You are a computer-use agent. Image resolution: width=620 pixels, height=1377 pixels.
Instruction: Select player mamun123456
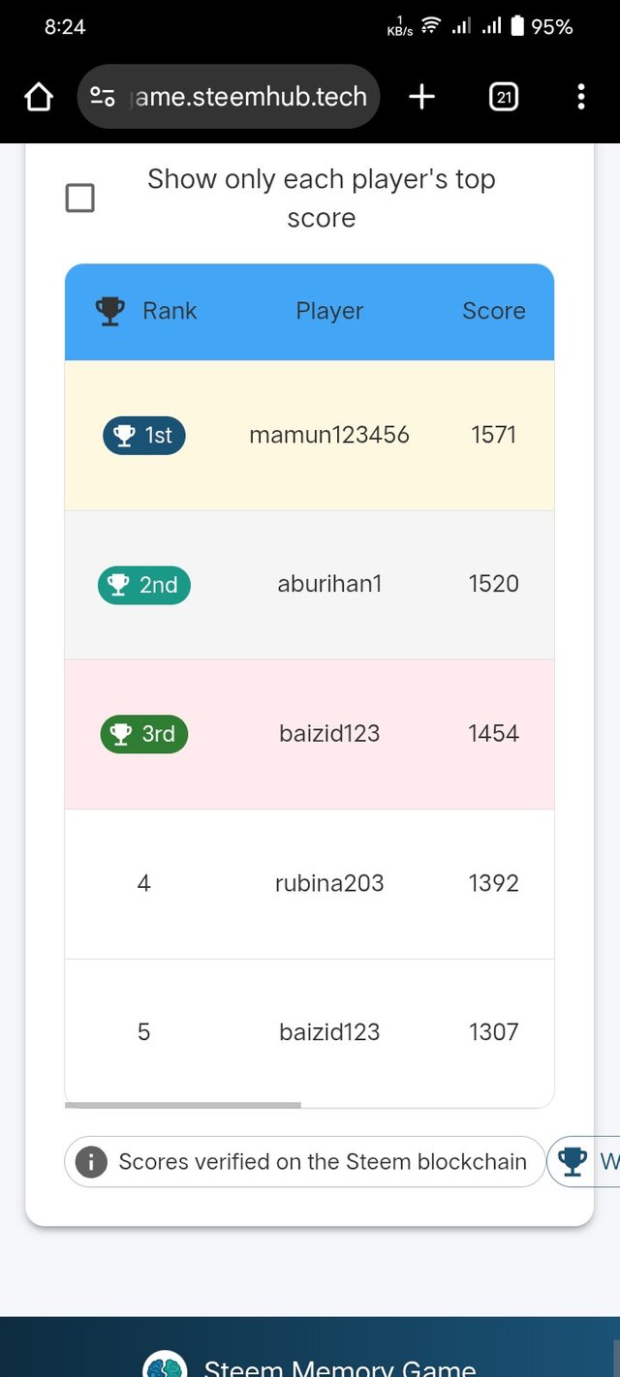pos(329,436)
